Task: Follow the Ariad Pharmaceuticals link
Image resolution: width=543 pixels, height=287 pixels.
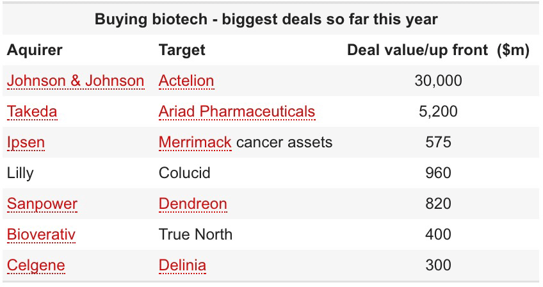Action: coord(237,111)
